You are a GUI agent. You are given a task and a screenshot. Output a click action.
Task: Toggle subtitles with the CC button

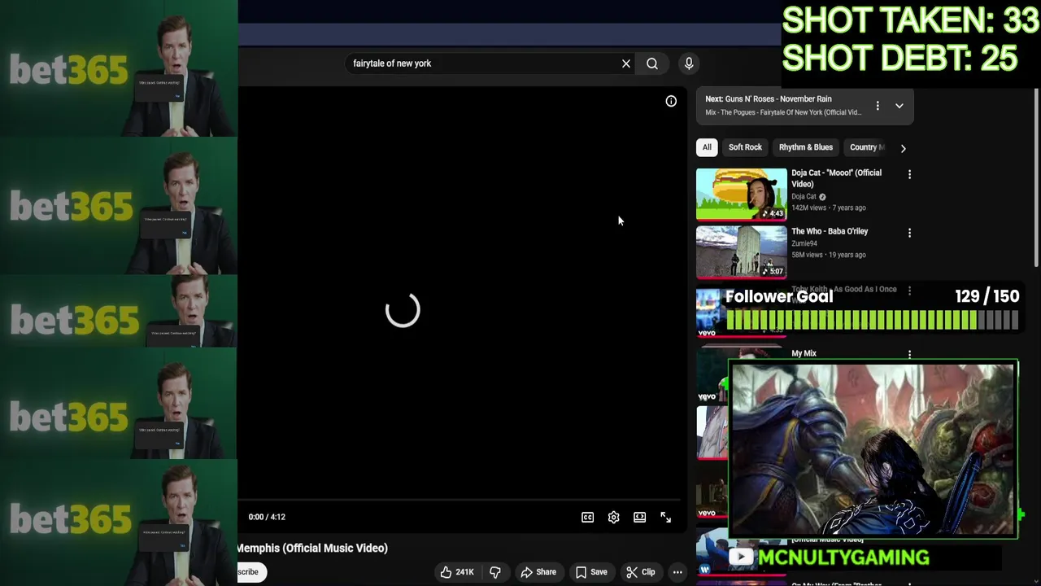587,517
